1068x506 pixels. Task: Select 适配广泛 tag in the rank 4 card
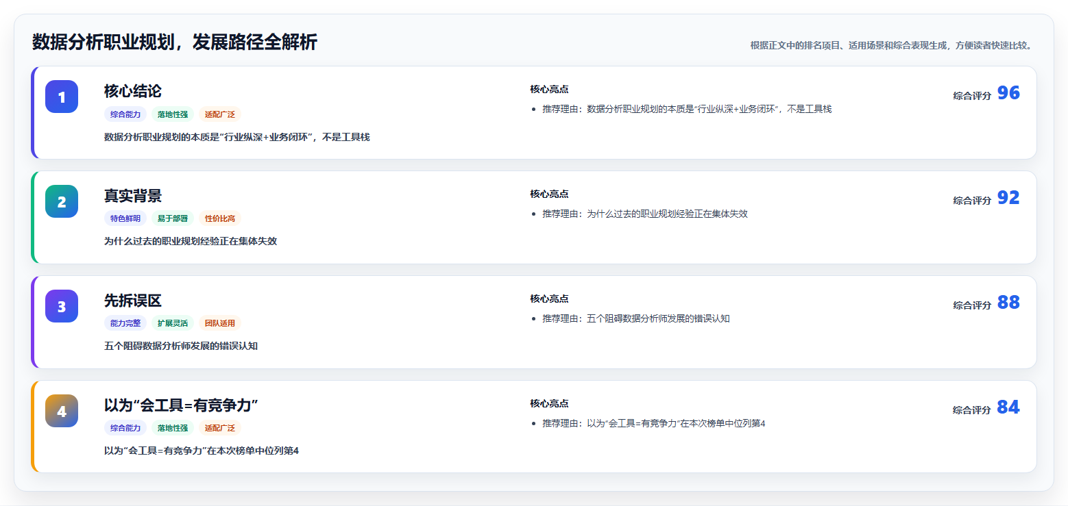[x=220, y=428]
